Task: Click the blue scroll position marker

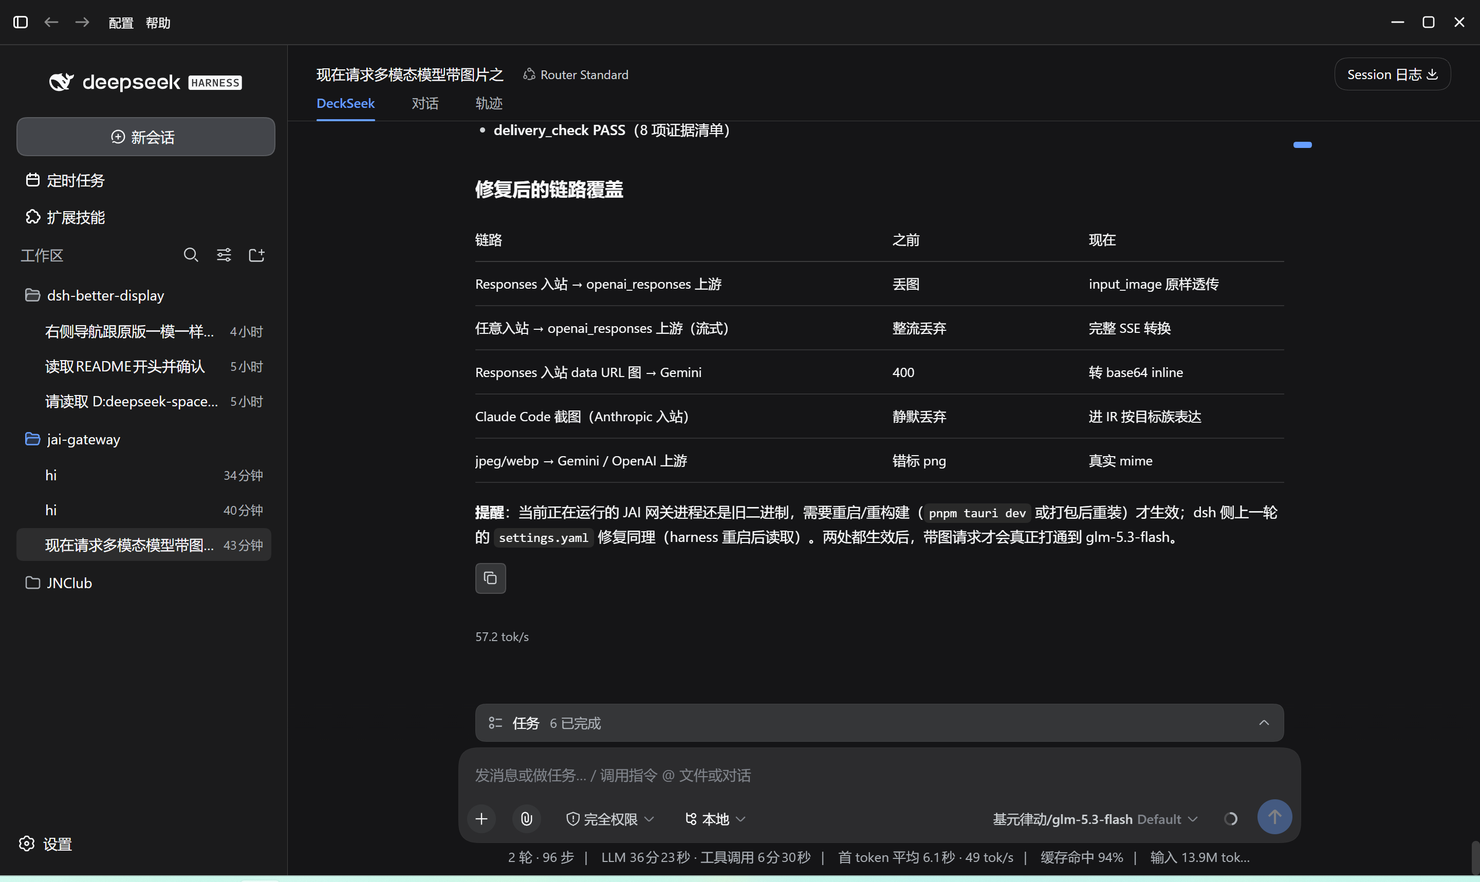Action: [1302, 144]
